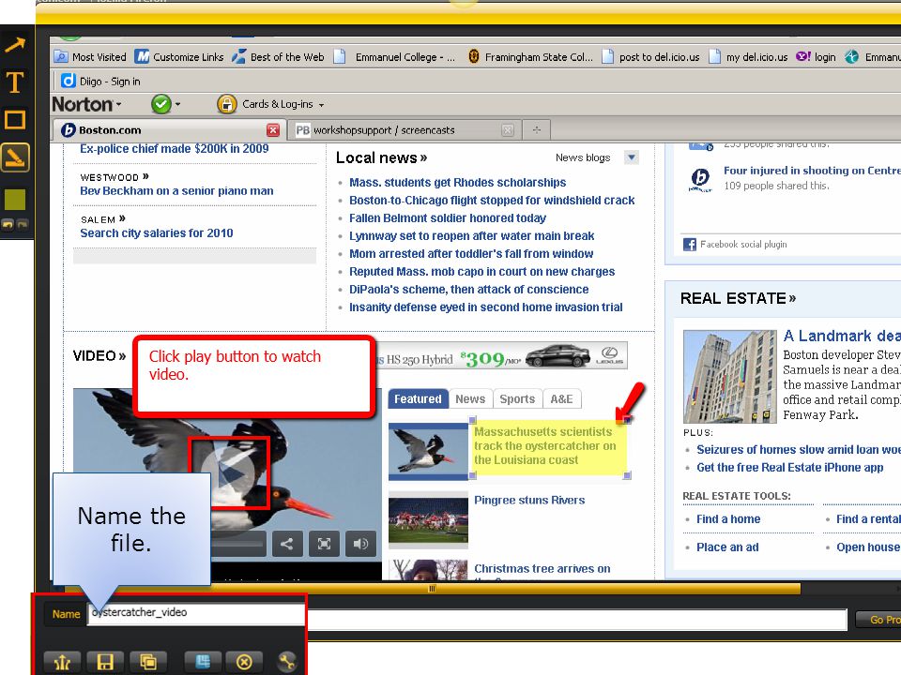
Task: Cancel the capture with X button
Action: tap(244, 662)
